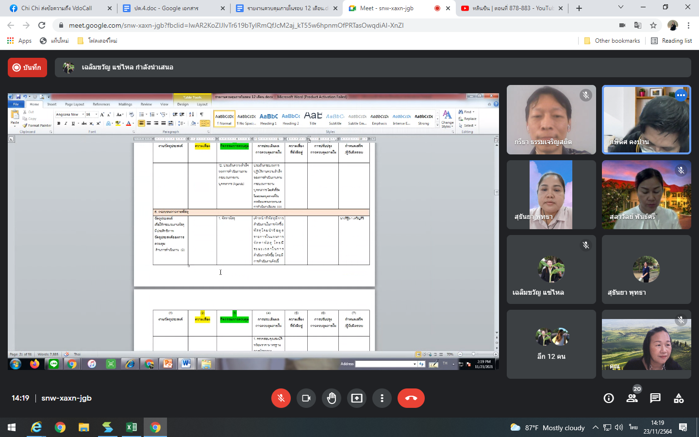Open the blue options on the active speaker tile
This screenshot has width=699, height=437.
681,95
